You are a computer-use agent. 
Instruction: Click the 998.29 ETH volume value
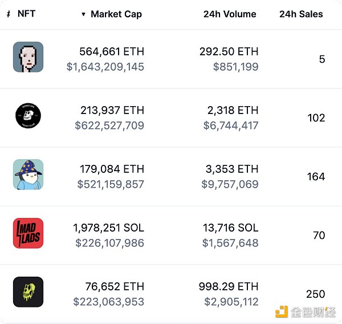228,286
